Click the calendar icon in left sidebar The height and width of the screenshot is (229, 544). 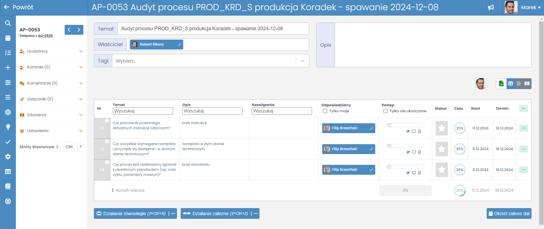(x=8, y=38)
